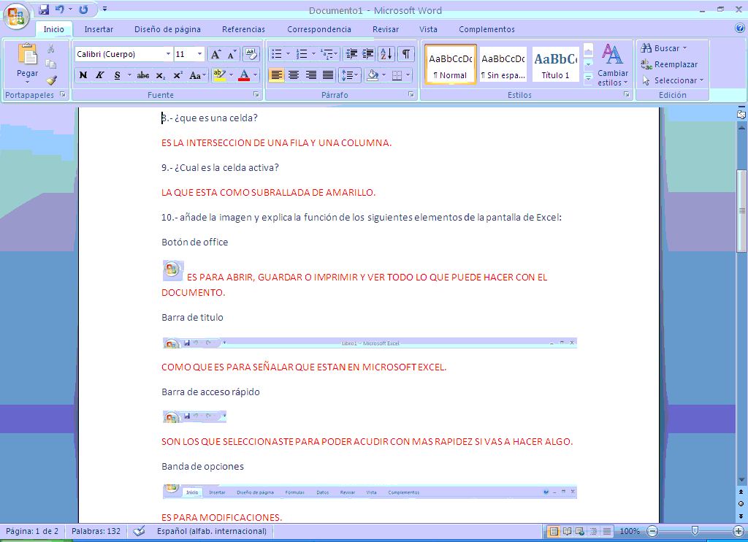Expand underline style dropdown arrow
This screenshot has height=542, width=748.
click(x=129, y=75)
